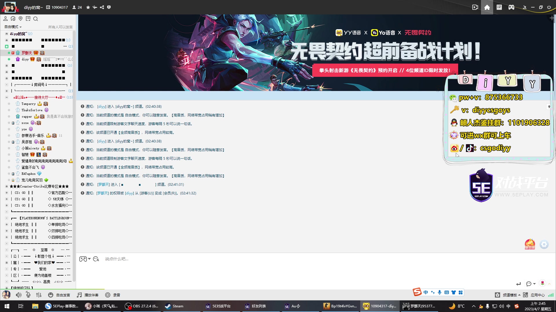Click the music note play accompaniment icon

pos(79,295)
